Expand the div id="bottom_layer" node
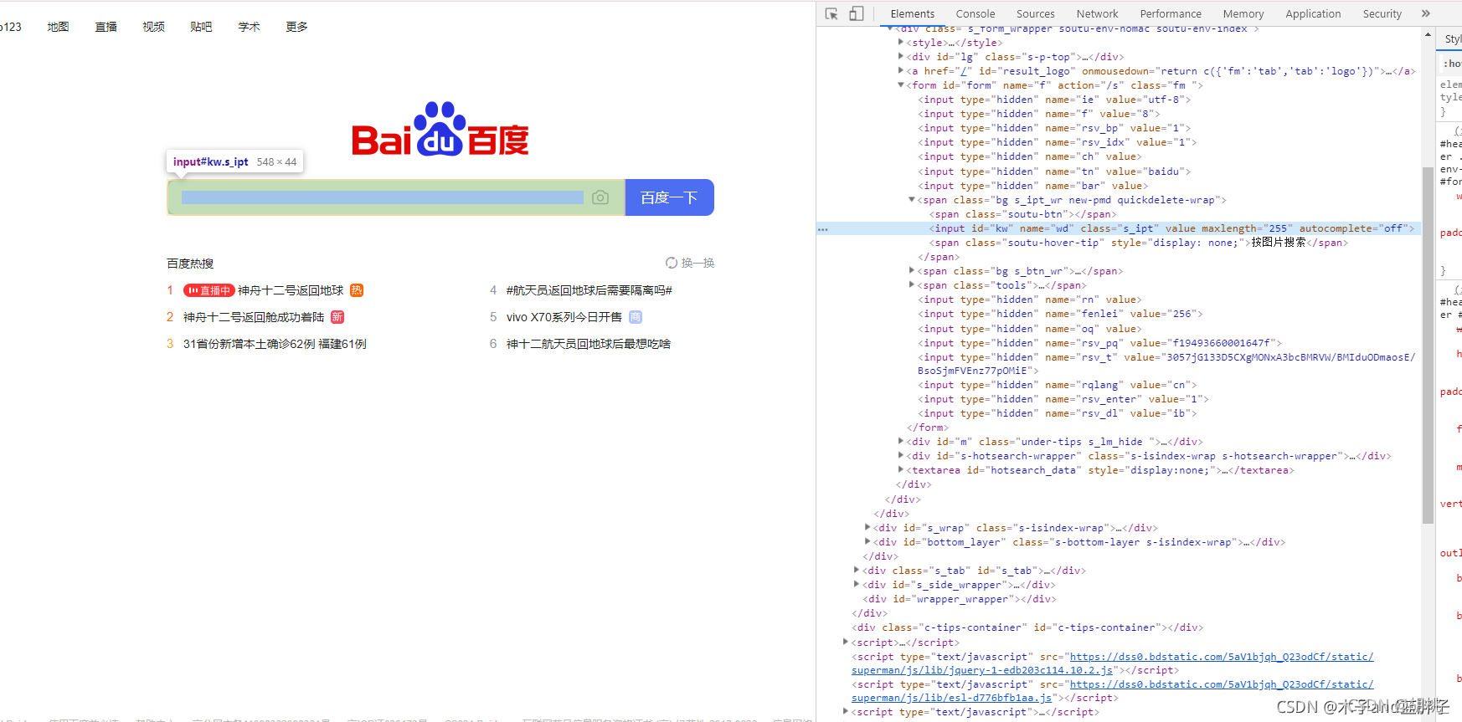This screenshot has height=722, width=1462. (x=867, y=542)
